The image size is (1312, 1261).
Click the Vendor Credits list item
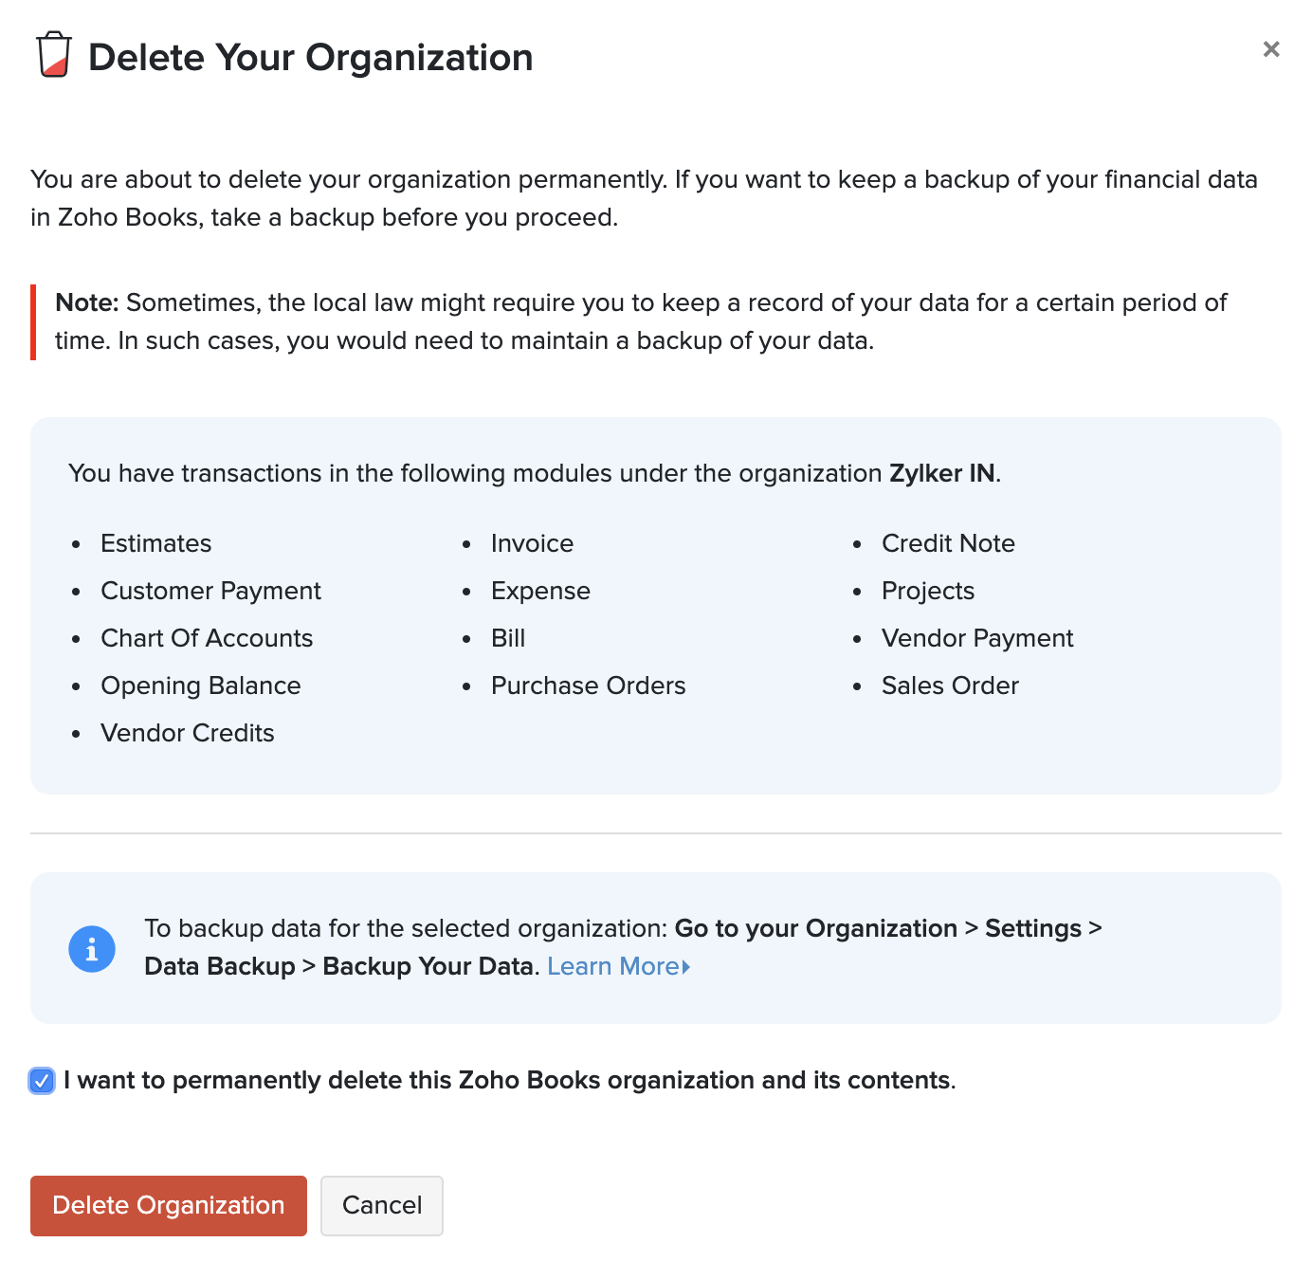click(x=188, y=733)
